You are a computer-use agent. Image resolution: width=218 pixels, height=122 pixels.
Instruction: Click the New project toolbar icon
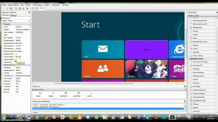(x=3, y=8)
